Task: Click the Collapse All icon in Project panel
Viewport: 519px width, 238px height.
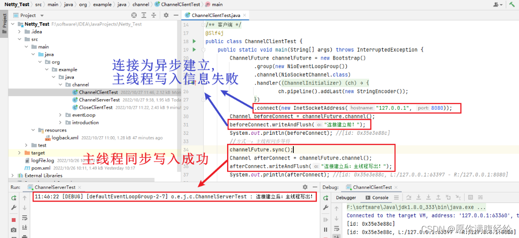Action: point(154,15)
